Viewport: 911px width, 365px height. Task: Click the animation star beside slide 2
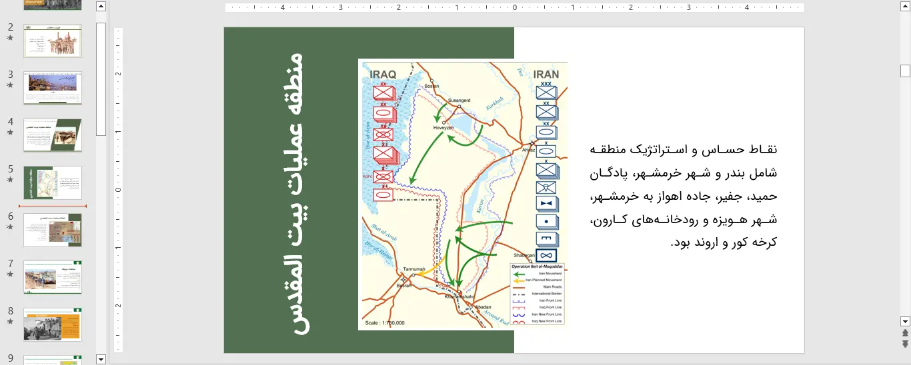coord(10,38)
